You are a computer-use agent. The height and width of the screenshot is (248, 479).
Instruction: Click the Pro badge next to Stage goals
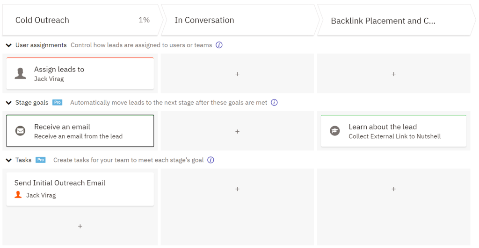[x=58, y=102]
